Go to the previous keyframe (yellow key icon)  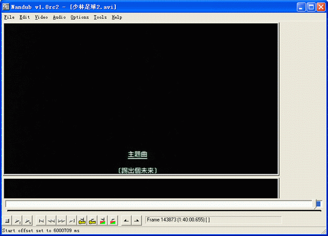point(82,221)
